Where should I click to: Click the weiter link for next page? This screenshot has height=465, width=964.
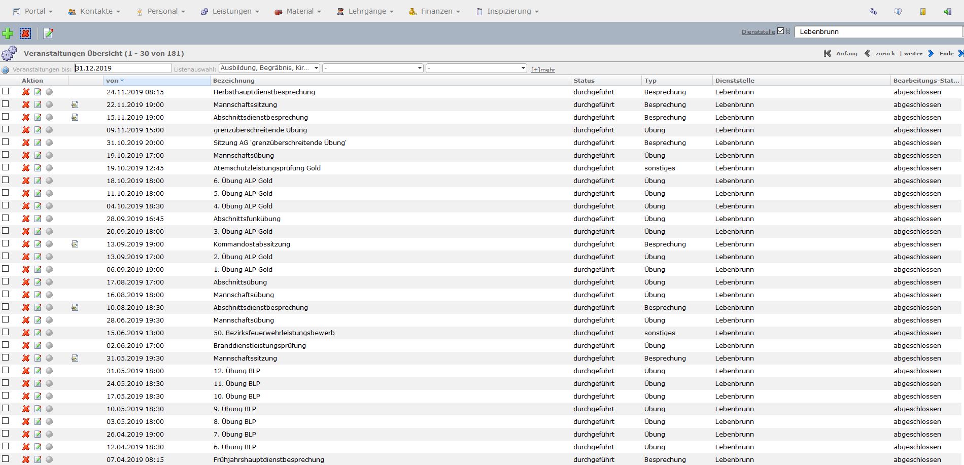[x=913, y=53]
